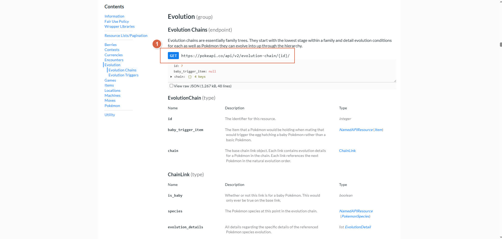Image resolution: width=502 pixels, height=239 pixels.
Task: Select the Evolution section in contents
Action: pos(112,65)
